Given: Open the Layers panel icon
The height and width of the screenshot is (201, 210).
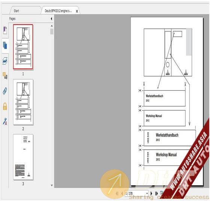Looking at the screenshot, I should 5,61.
